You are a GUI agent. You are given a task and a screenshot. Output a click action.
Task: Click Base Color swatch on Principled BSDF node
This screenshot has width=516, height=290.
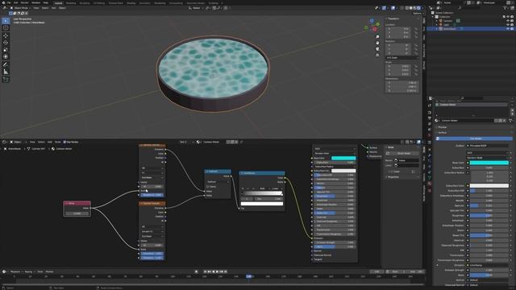pyautogui.click(x=343, y=158)
